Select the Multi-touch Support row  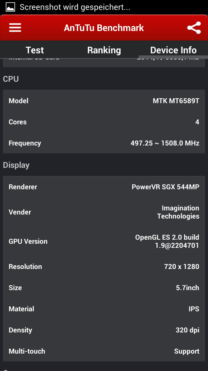[104, 351]
